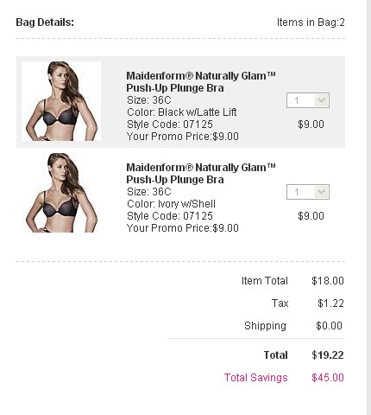Click Color: Black w/Latte Lift text

(x=182, y=112)
